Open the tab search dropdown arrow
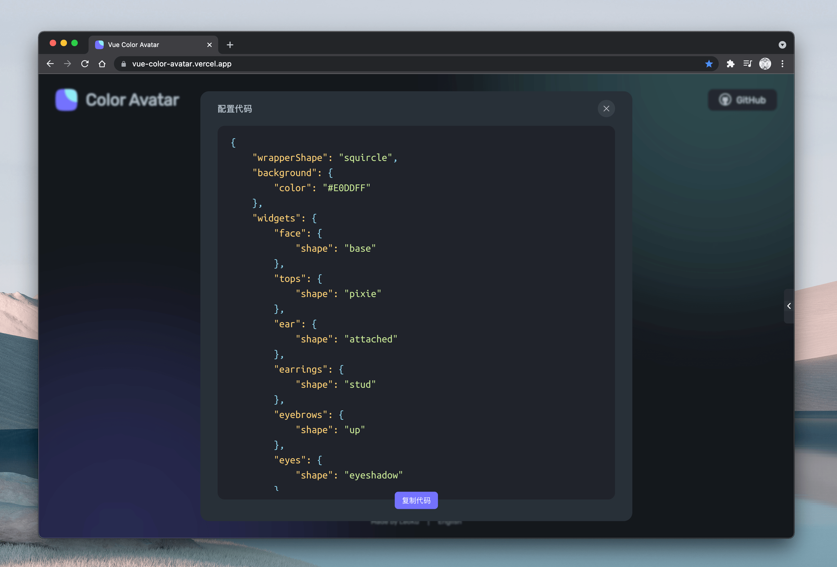Screen dimensions: 837x567 click(x=782, y=45)
